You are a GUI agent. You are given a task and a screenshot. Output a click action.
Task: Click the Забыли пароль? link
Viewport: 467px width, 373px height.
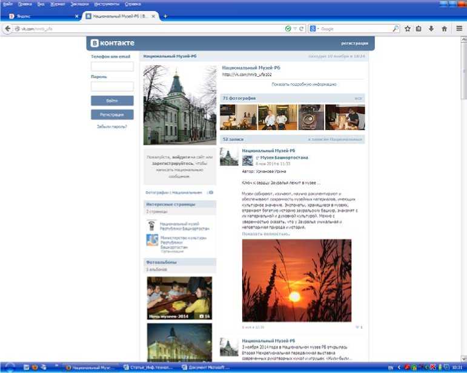[x=112, y=126]
